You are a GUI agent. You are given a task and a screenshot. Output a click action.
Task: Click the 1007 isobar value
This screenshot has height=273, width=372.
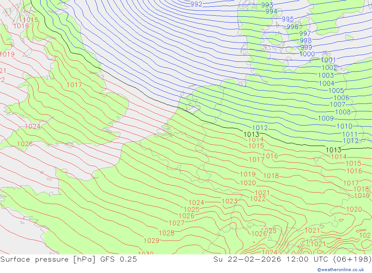click(338, 104)
